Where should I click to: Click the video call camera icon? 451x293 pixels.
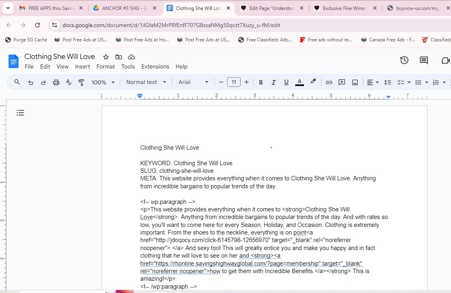445,60
